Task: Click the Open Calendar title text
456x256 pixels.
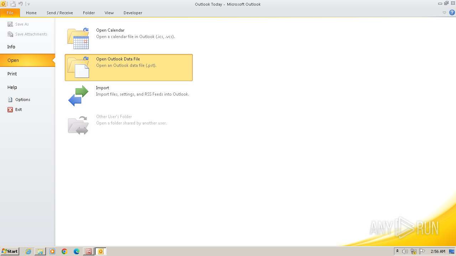Action: point(110,30)
